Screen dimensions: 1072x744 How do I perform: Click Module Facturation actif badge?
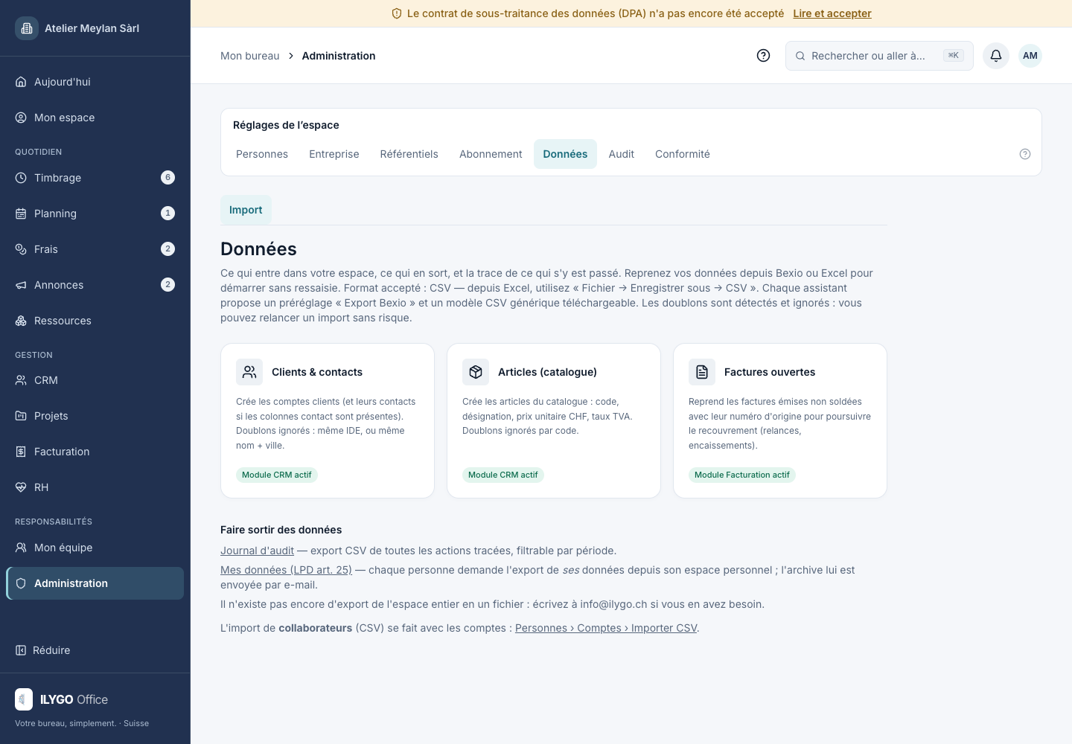(742, 475)
